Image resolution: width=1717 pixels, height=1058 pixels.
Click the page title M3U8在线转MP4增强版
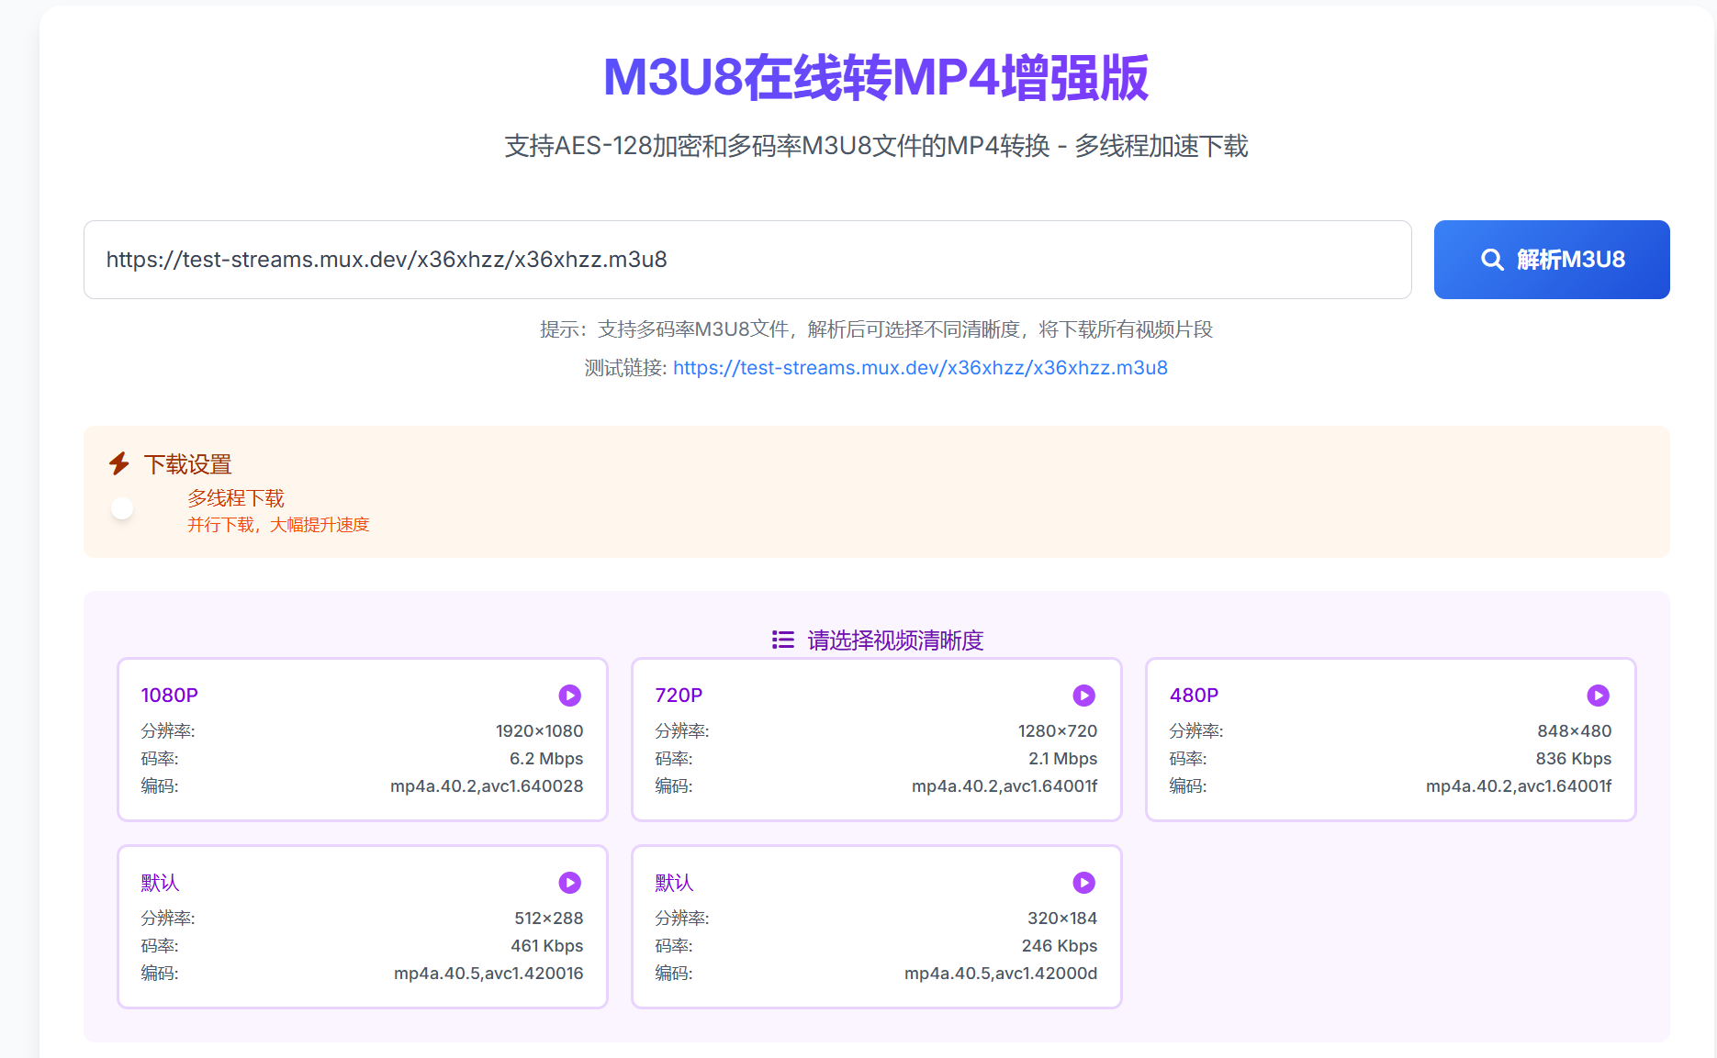coord(875,81)
